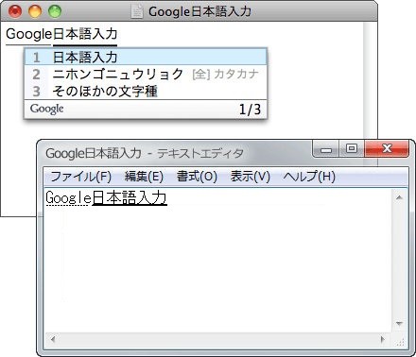The height and width of the screenshot is (357, 416).
Task: Select candidate 3 そのほかの文字種
Action: coord(146,92)
